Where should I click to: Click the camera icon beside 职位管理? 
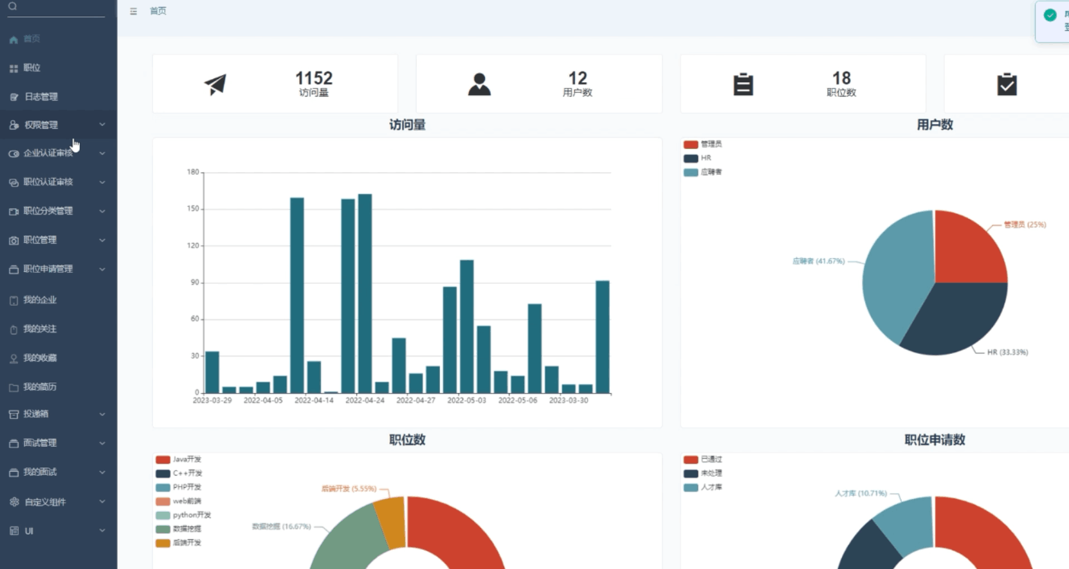pos(14,241)
